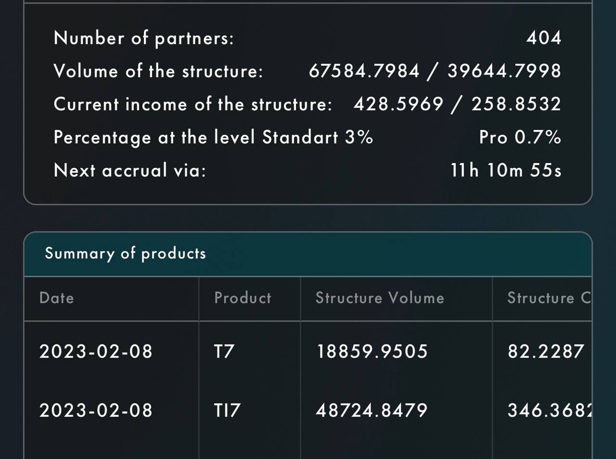Click the Current income value 428.5969 / 258.8532
616x459 pixels.
458,104
